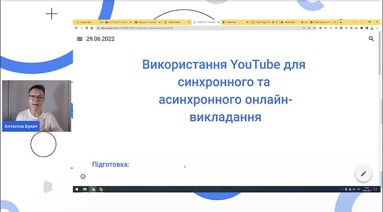Image resolution: width=383 pixels, height=212 pixels.
Task: Click the page vertical scrollbar
Action: [379, 53]
